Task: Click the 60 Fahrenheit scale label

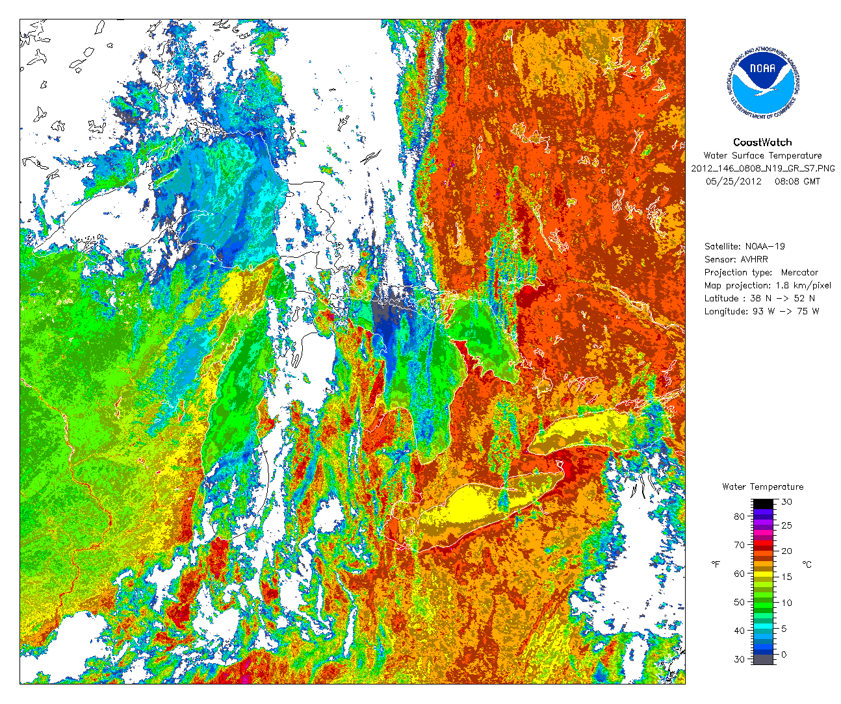Action: coord(739,574)
